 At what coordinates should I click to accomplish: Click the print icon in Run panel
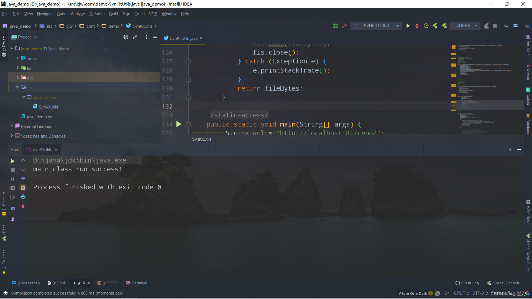pyautogui.click(x=23, y=197)
